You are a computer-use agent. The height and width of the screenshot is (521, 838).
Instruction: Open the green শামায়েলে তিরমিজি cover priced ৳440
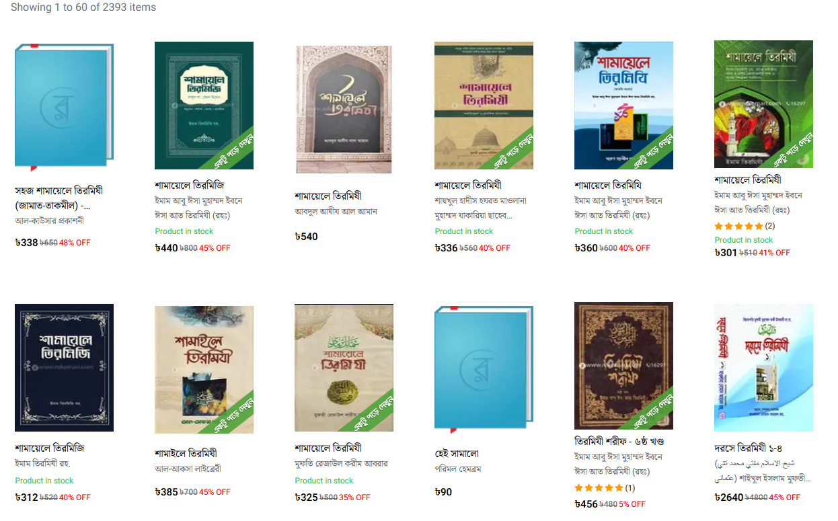pyautogui.click(x=204, y=106)
